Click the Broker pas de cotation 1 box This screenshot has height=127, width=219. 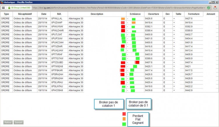(109, 104)
